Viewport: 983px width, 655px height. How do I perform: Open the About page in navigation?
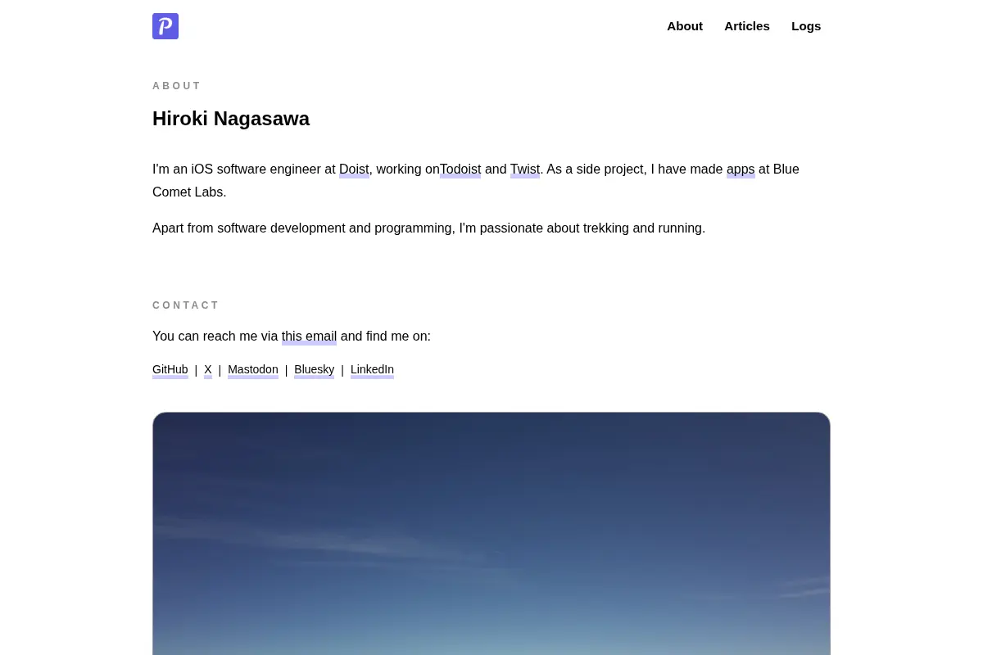click(685, 26)
